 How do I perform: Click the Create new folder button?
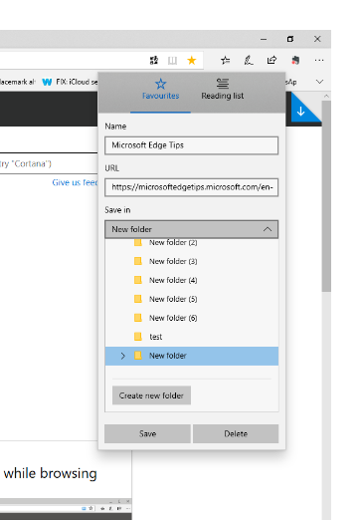(151, 395)
